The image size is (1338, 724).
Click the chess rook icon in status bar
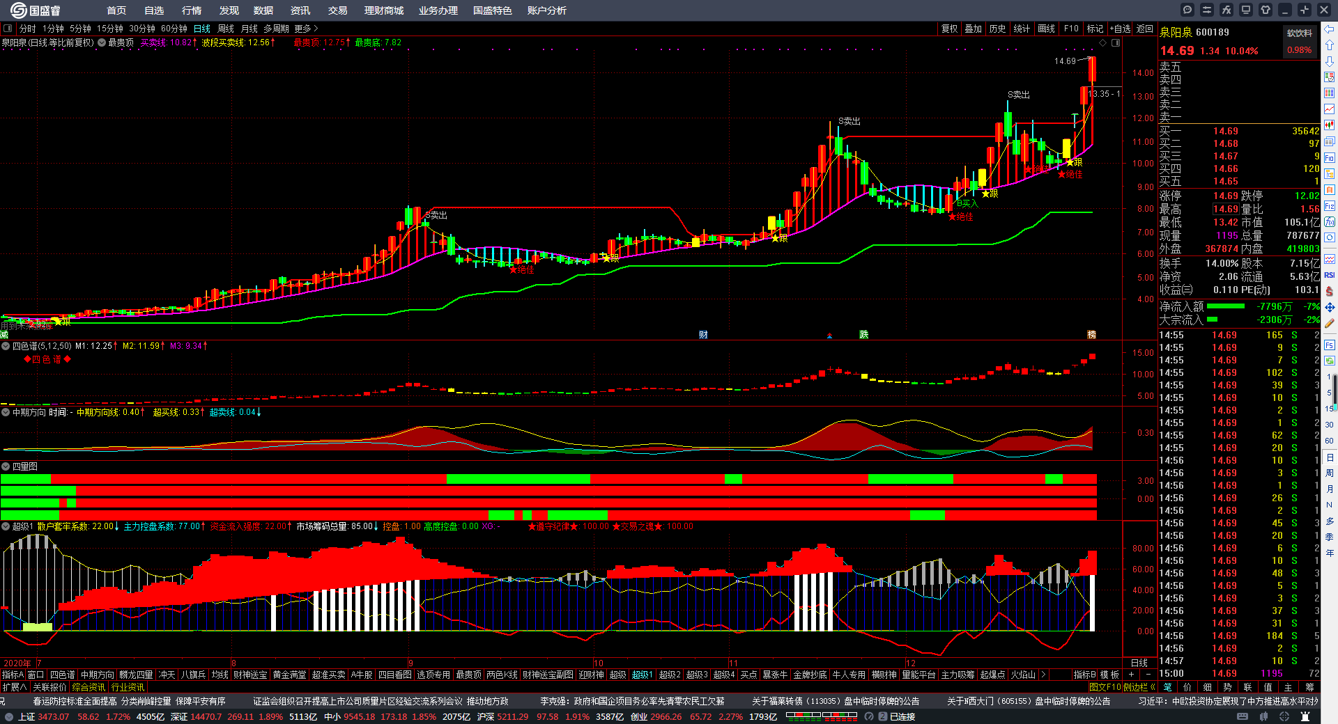1305,716
